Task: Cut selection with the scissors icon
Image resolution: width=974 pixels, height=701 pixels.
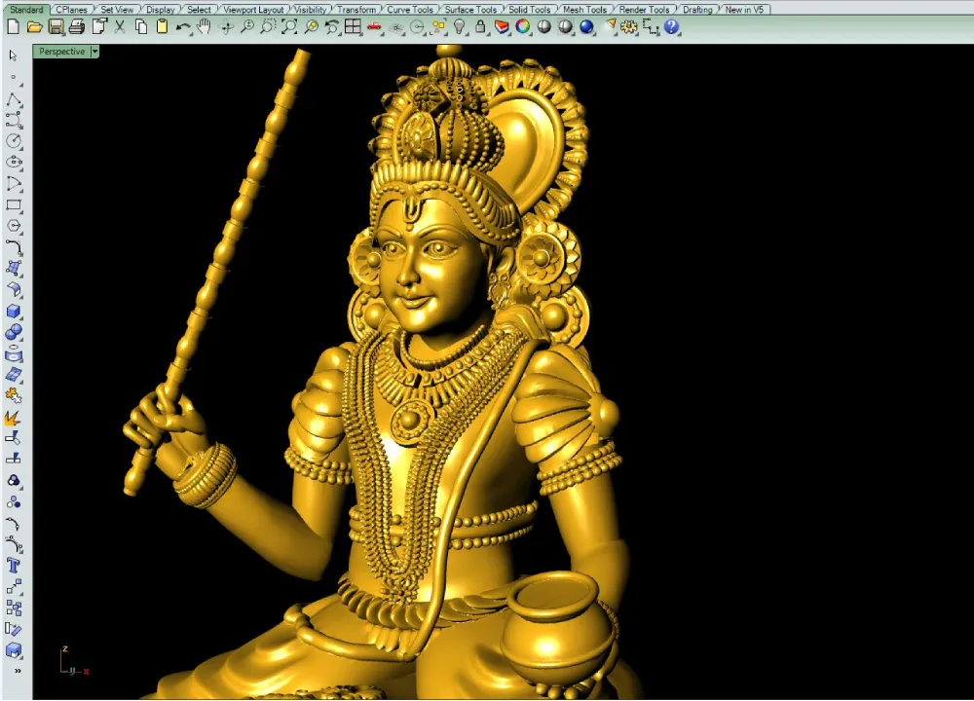Action: 120,26
